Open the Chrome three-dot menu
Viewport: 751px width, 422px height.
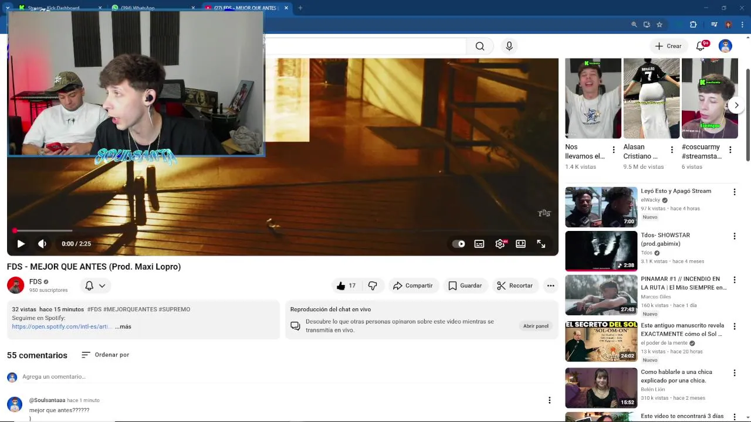(x=742, y=25)
